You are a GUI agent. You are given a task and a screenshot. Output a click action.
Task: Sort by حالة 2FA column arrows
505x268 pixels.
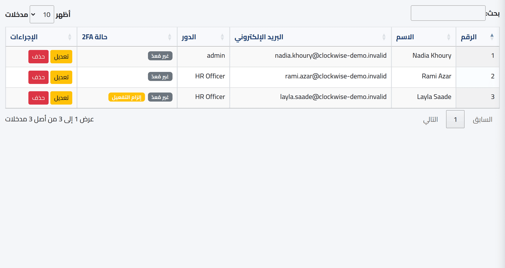point(169,37)
